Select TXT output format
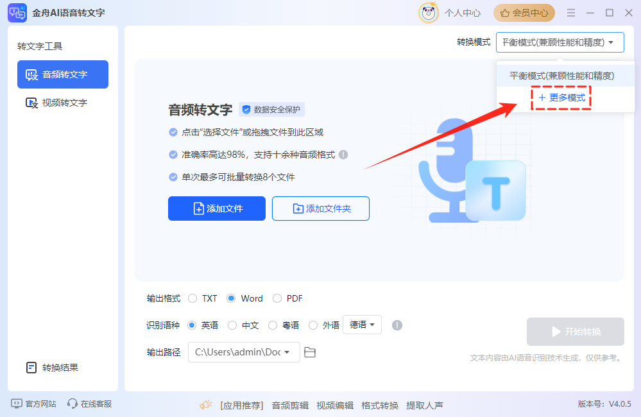The height and width of the screenshot is (417, 641). pos(192,298)
